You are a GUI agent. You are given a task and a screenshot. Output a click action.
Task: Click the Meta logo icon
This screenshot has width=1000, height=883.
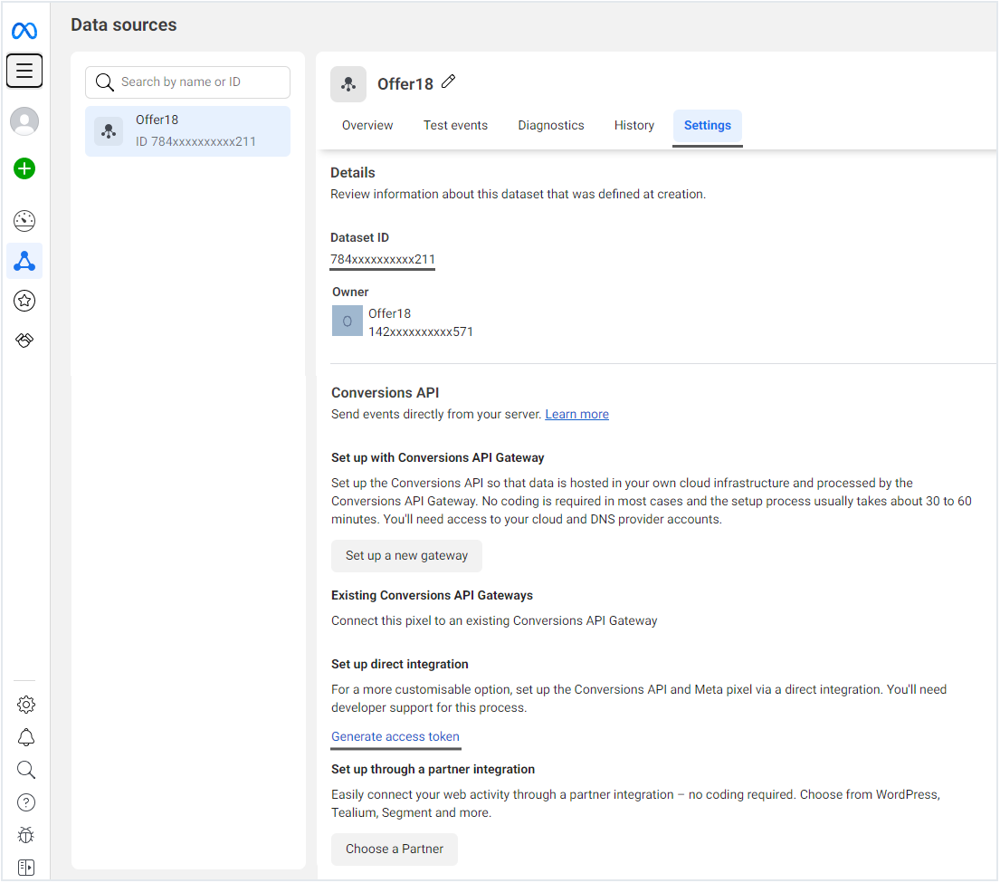click(x=24, y=32)
